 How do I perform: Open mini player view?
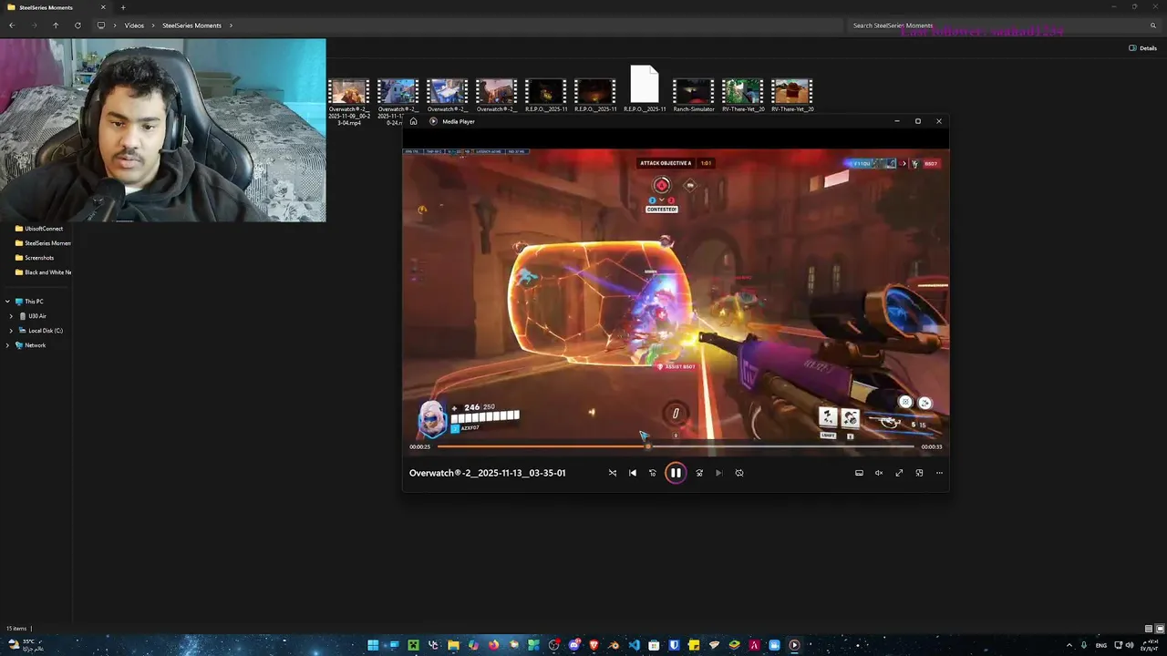(x=919, y=473)
